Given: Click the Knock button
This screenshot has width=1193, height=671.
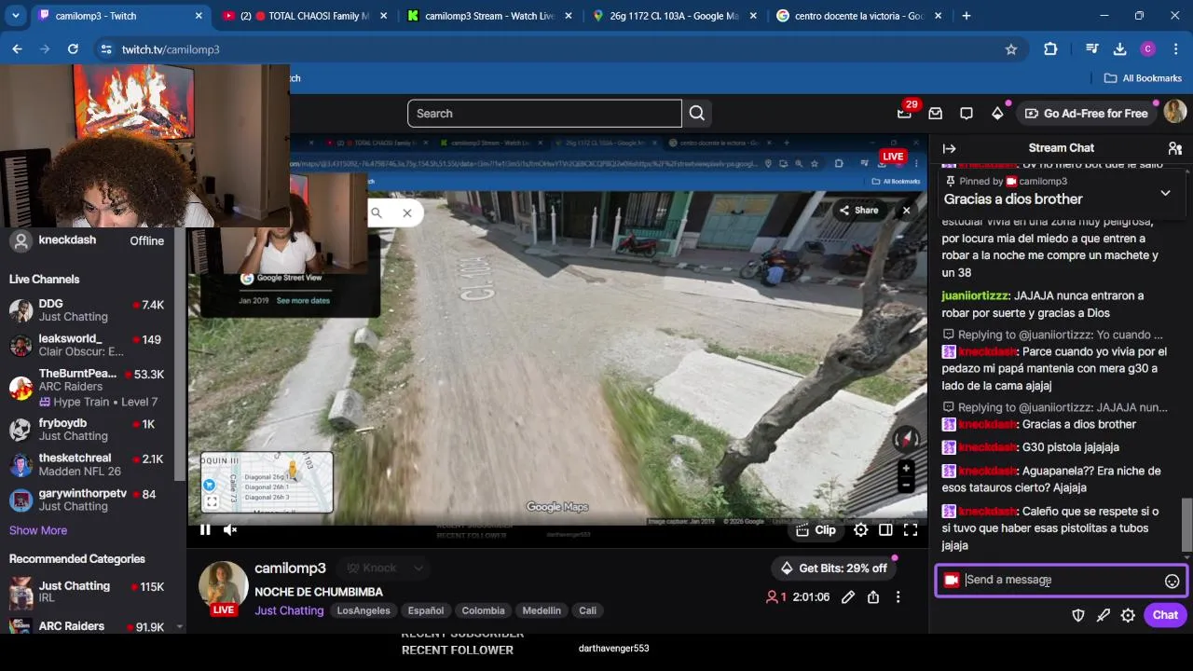Looking at the screenshot, I should coord(370,568).
